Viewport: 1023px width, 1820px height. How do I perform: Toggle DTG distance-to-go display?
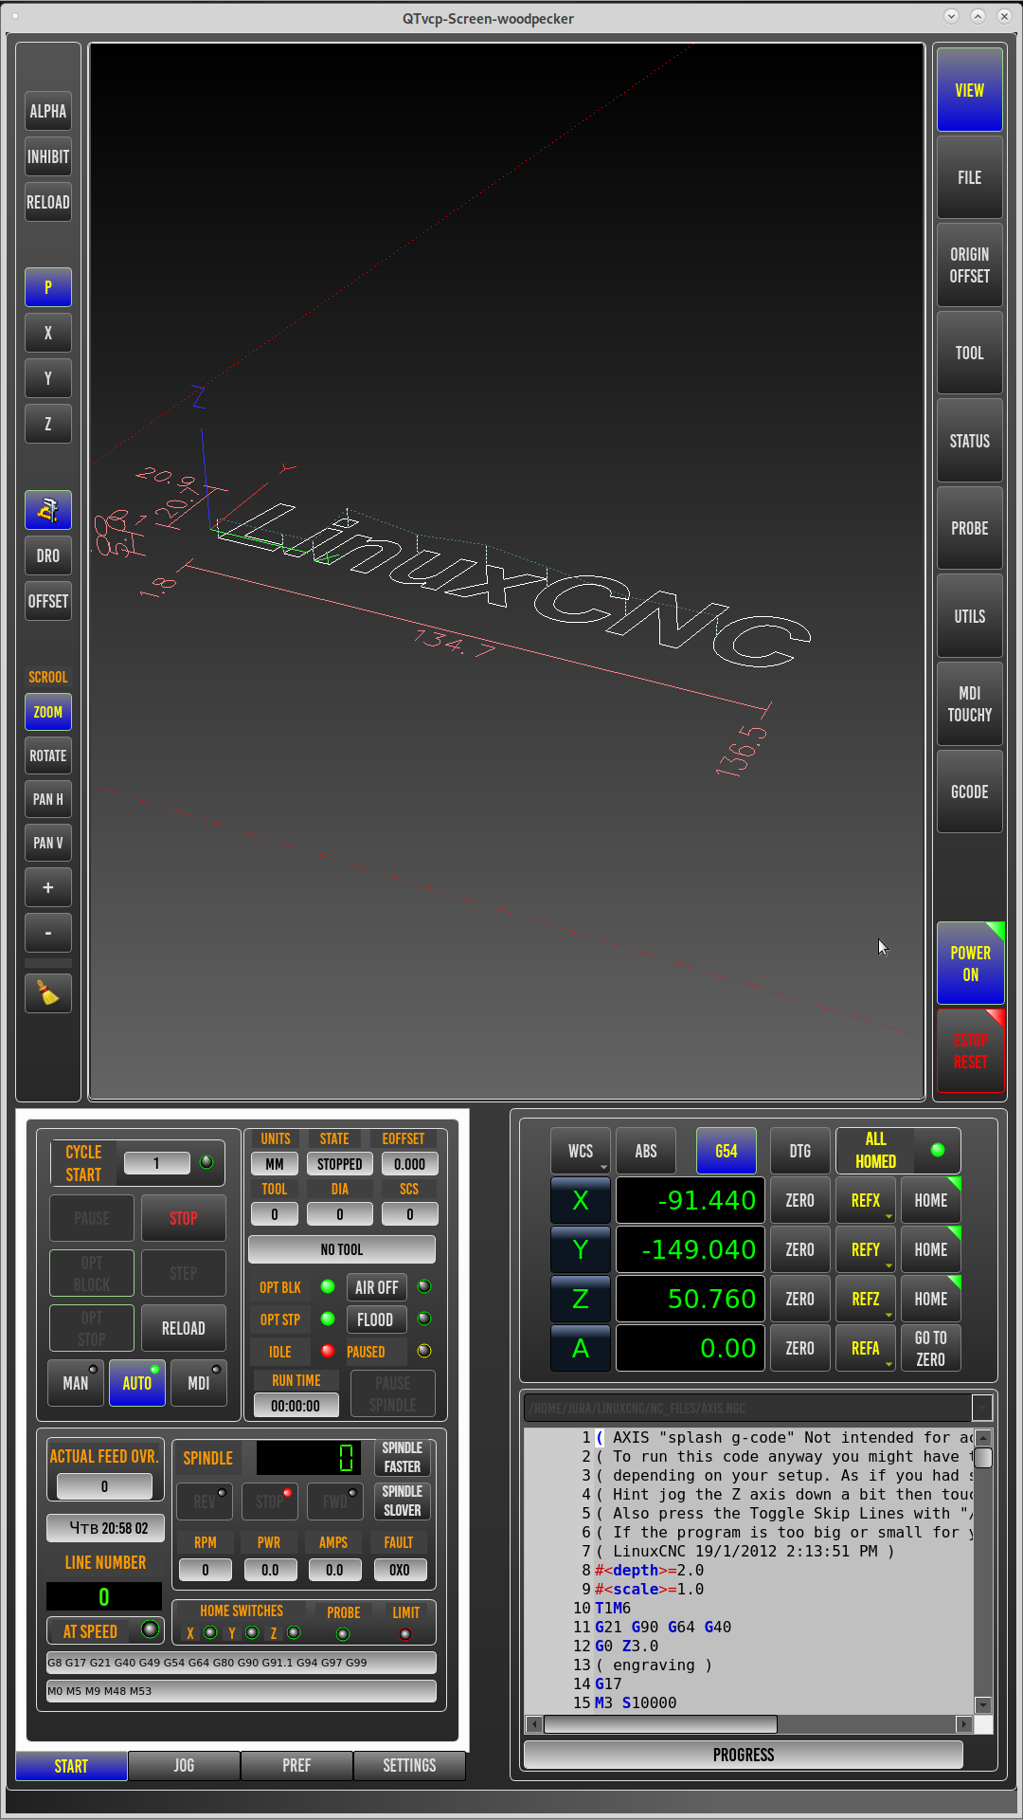tap(800, 1151)
